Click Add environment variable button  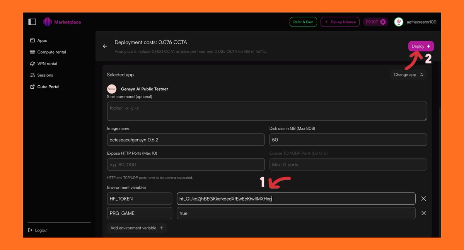coord(137,228)
